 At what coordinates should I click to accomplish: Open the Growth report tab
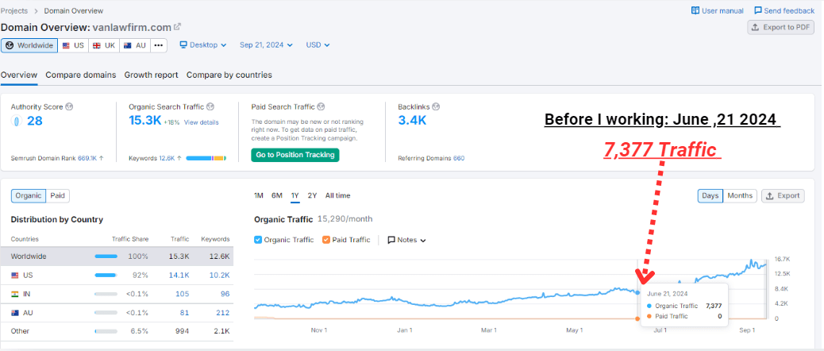coord(151,75)
